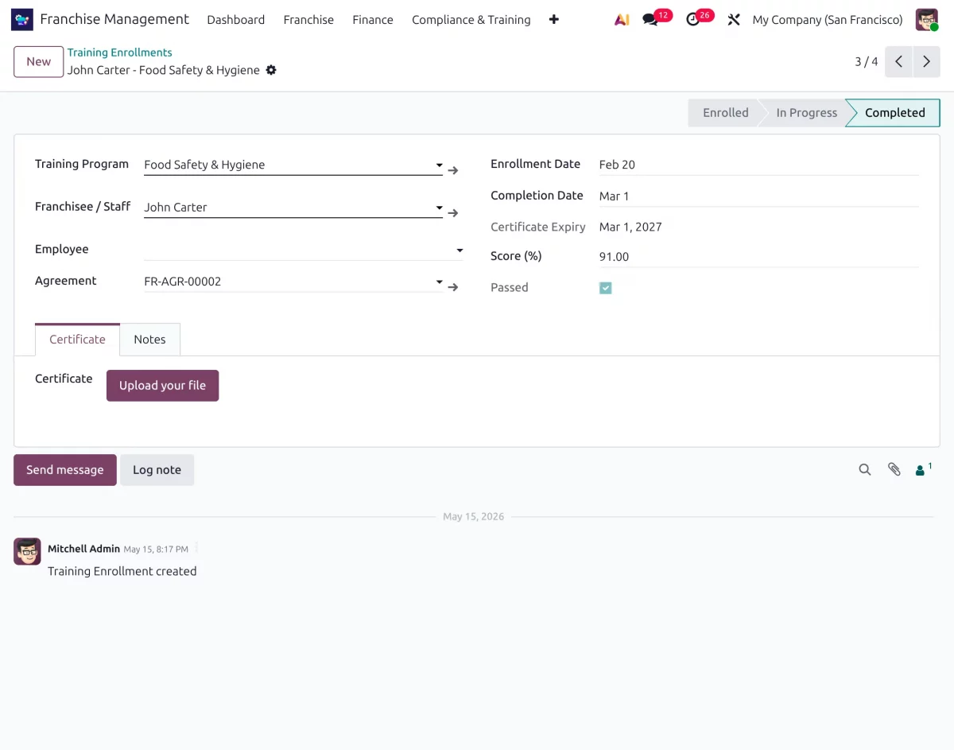954x750 pixels.
Task: Expand the Training Program dropdown
Action: (x=439, y=165)
